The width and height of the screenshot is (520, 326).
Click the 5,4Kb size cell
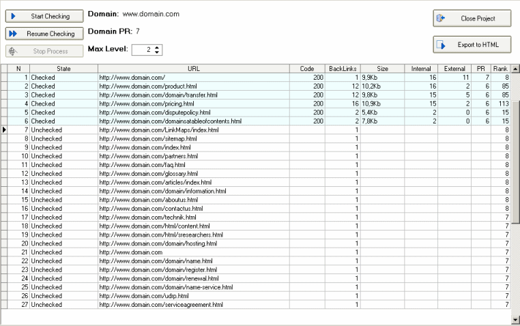pyautogui.click(x=382, y=113)
